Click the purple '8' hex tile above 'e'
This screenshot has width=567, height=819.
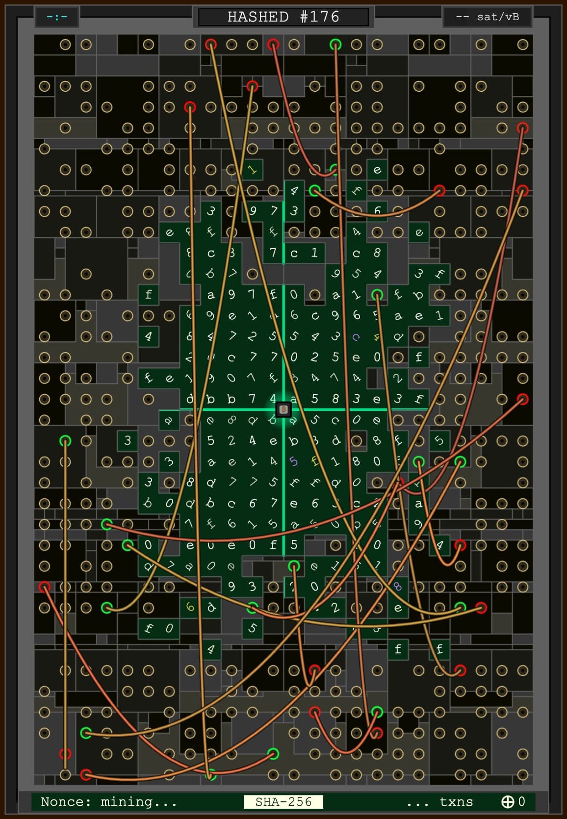(x=397, y=587)
